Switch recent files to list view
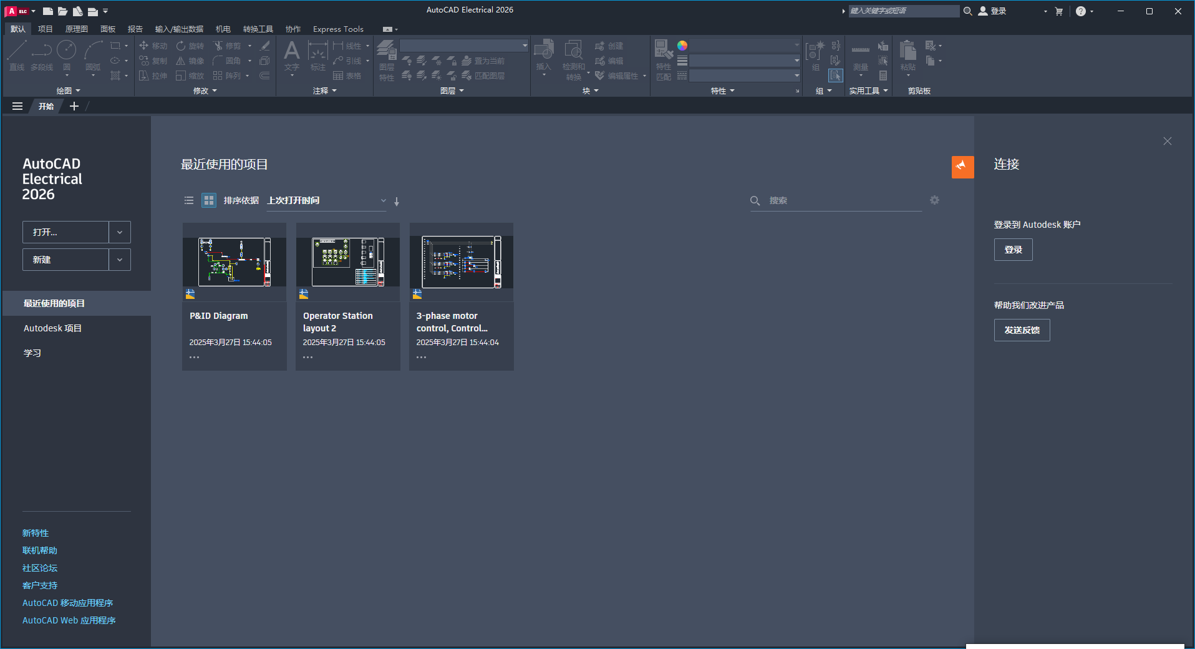1195x649 pixels. point(189,200)
